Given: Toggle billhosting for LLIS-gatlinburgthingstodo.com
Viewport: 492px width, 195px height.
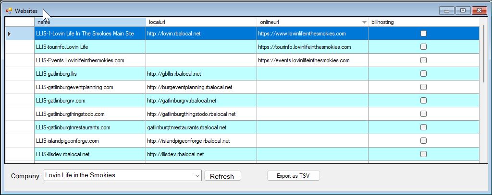Looking at the screenshot, I should [x=423, y=114].
